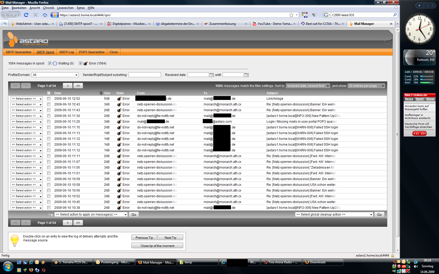Click the Astaro logo in the header
This screenshot has height=274, width=439.
28,39
